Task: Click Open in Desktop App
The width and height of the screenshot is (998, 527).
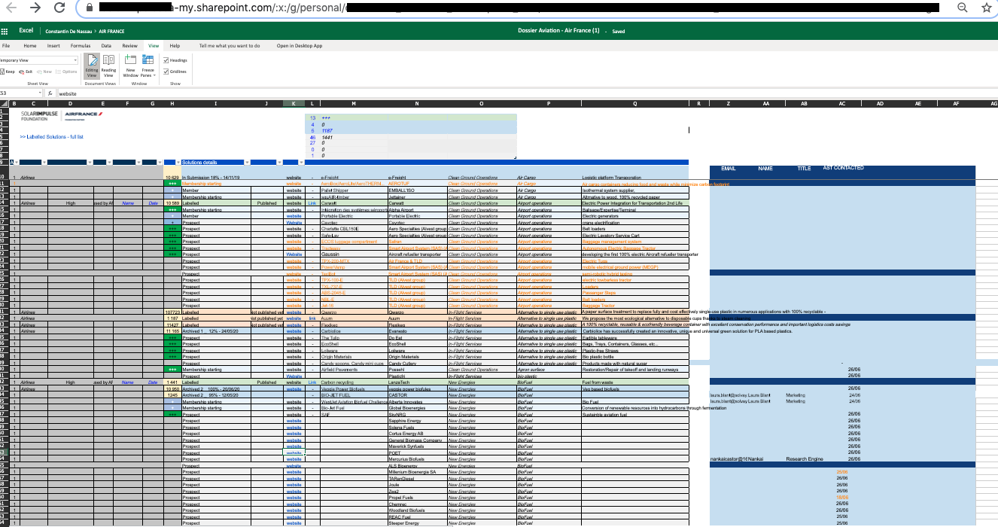Action: pos(300,46)
